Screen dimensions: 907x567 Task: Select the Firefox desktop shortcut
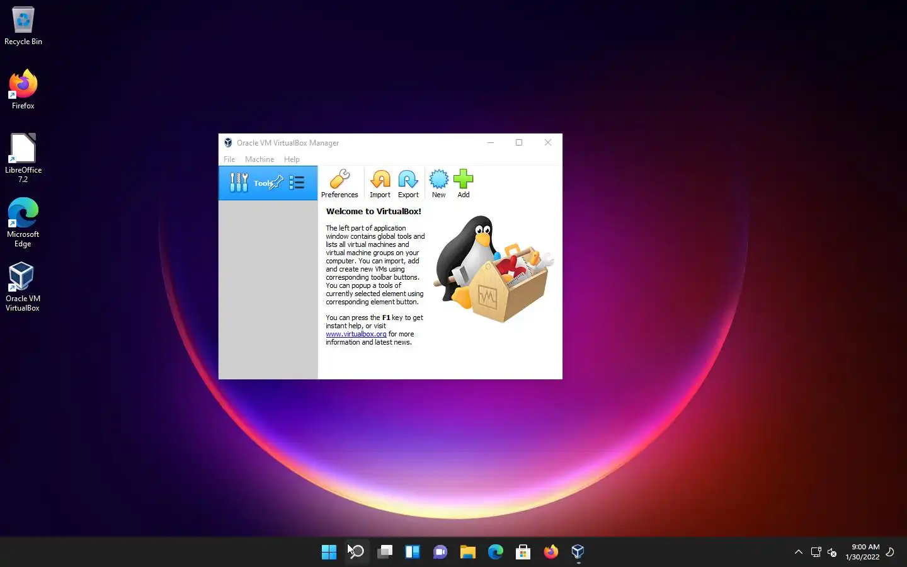tap(23, 89)
